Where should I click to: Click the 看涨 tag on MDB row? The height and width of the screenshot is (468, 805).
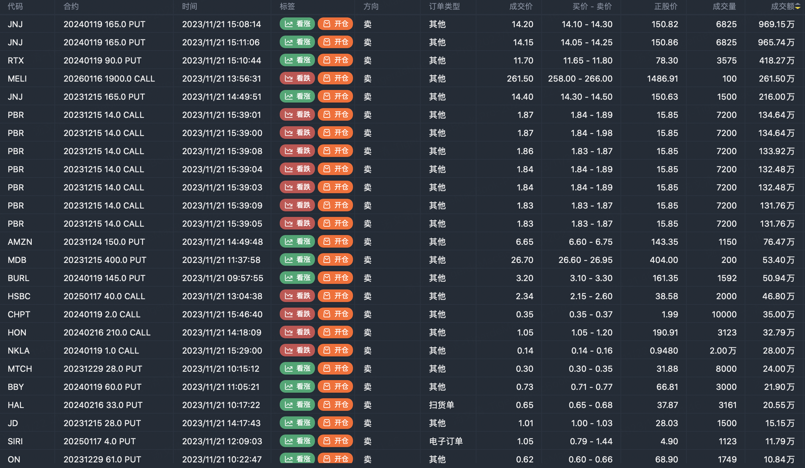pyautogui.click(x=298, y=260)
